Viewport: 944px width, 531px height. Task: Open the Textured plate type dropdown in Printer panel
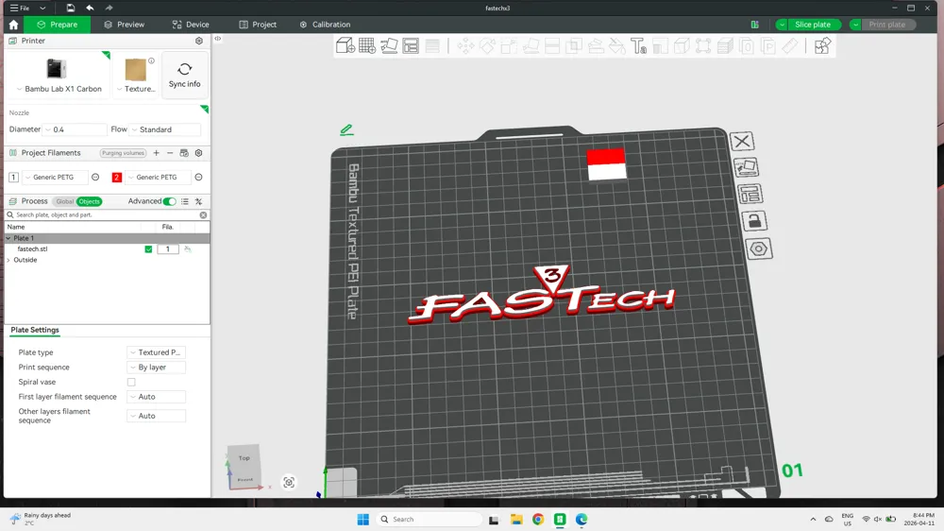pyautogui.click(x=136, y=89)
